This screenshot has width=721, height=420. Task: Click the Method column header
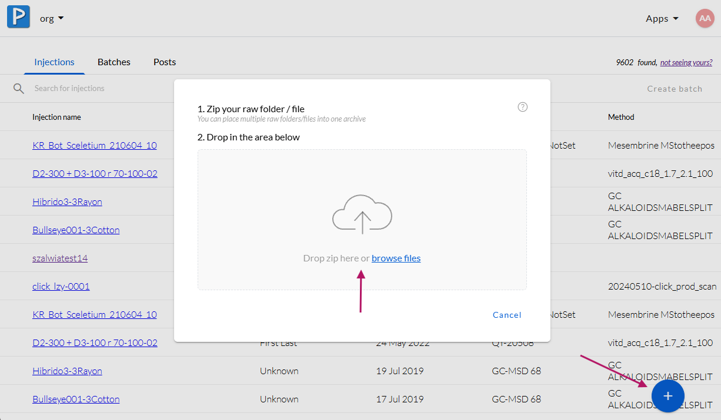click(x=621, y=117)
